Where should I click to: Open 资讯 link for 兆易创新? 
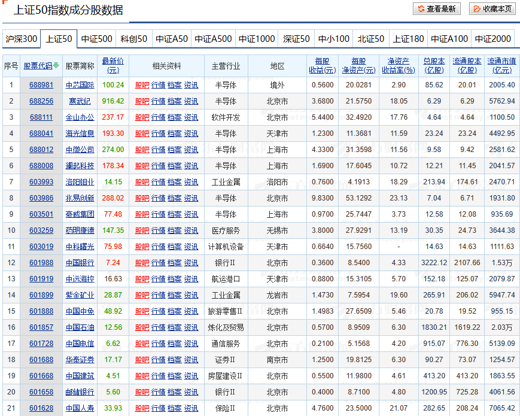point(191,198)
